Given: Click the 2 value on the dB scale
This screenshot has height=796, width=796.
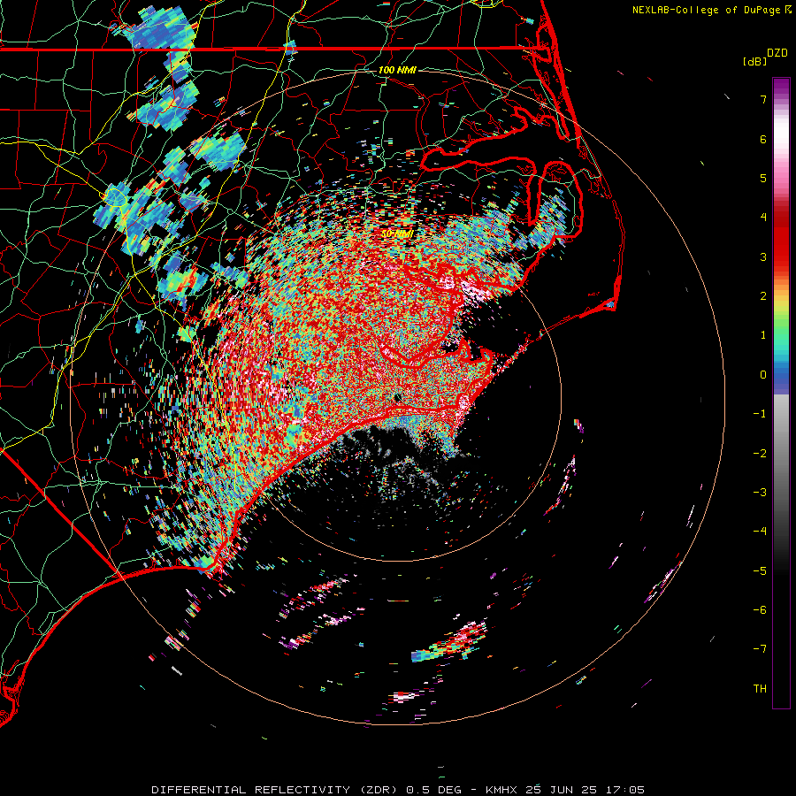Looking at the screenshot, I should [x=763, y=296].
